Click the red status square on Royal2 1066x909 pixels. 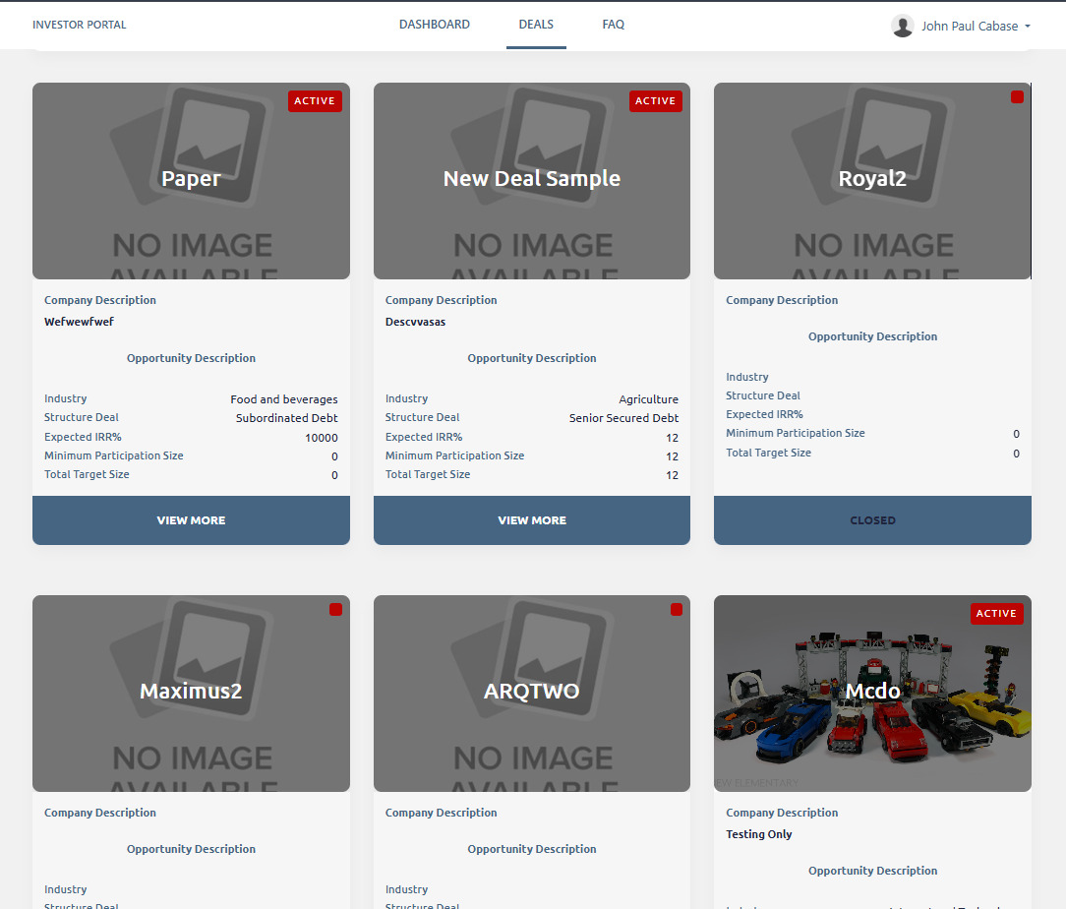pyautogui.click(x=1017, y=97)
